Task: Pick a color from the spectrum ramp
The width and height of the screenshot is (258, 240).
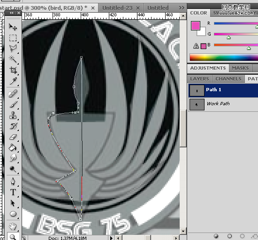Action: pos(224,58)
